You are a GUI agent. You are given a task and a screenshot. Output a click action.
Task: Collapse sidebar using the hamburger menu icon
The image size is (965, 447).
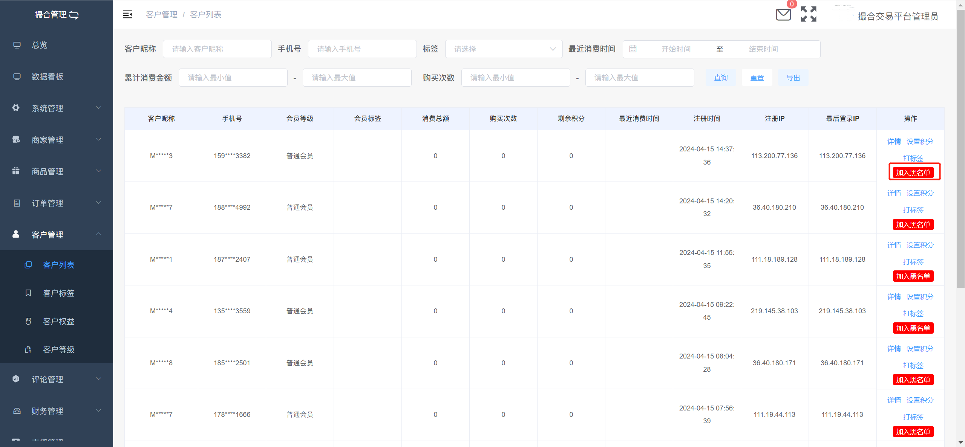127,14
